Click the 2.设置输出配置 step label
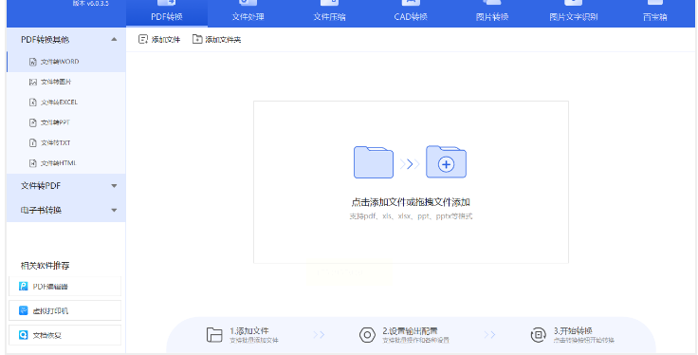The height and width of the screenshot is (355, 698). [x=410, y=331]
